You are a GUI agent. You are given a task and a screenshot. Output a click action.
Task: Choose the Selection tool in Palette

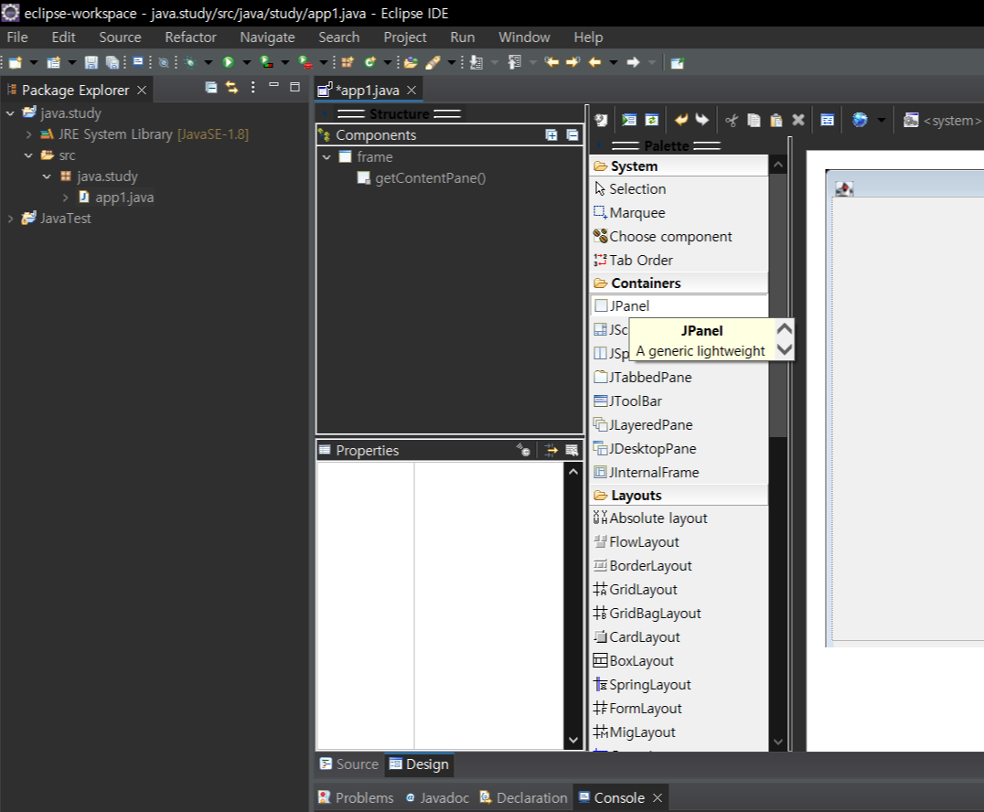679,189
